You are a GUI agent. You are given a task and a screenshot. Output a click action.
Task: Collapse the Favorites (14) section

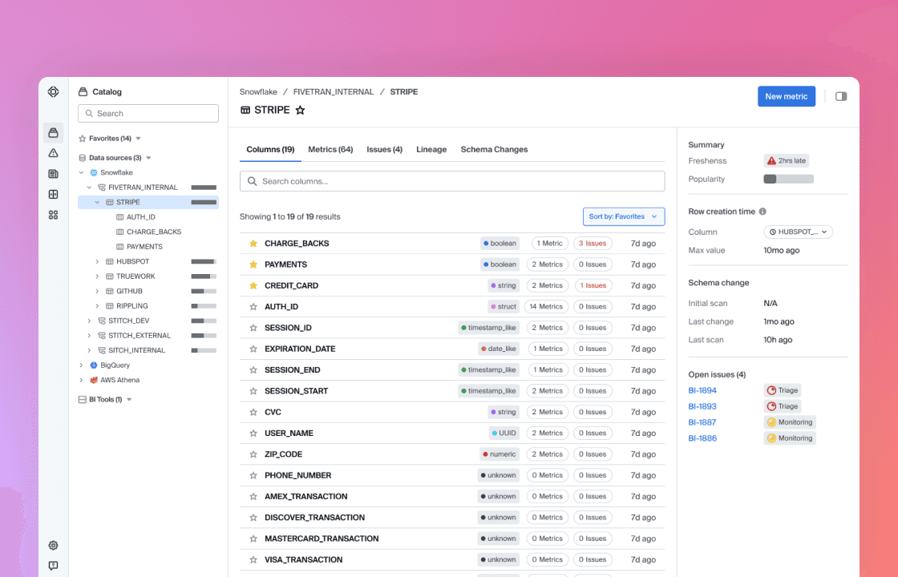point(138,139)
